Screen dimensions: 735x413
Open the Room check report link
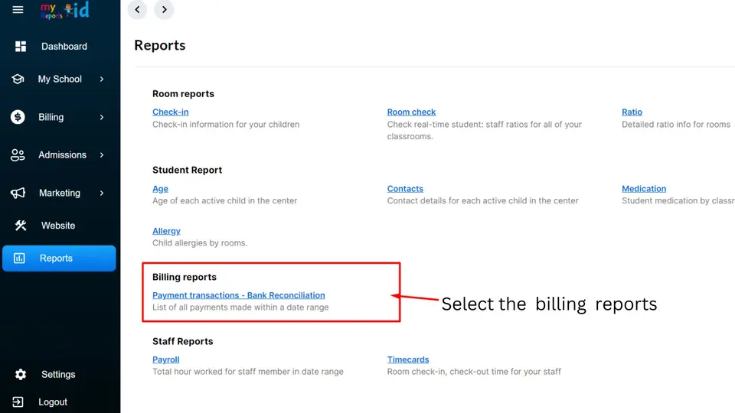(411, 112)
